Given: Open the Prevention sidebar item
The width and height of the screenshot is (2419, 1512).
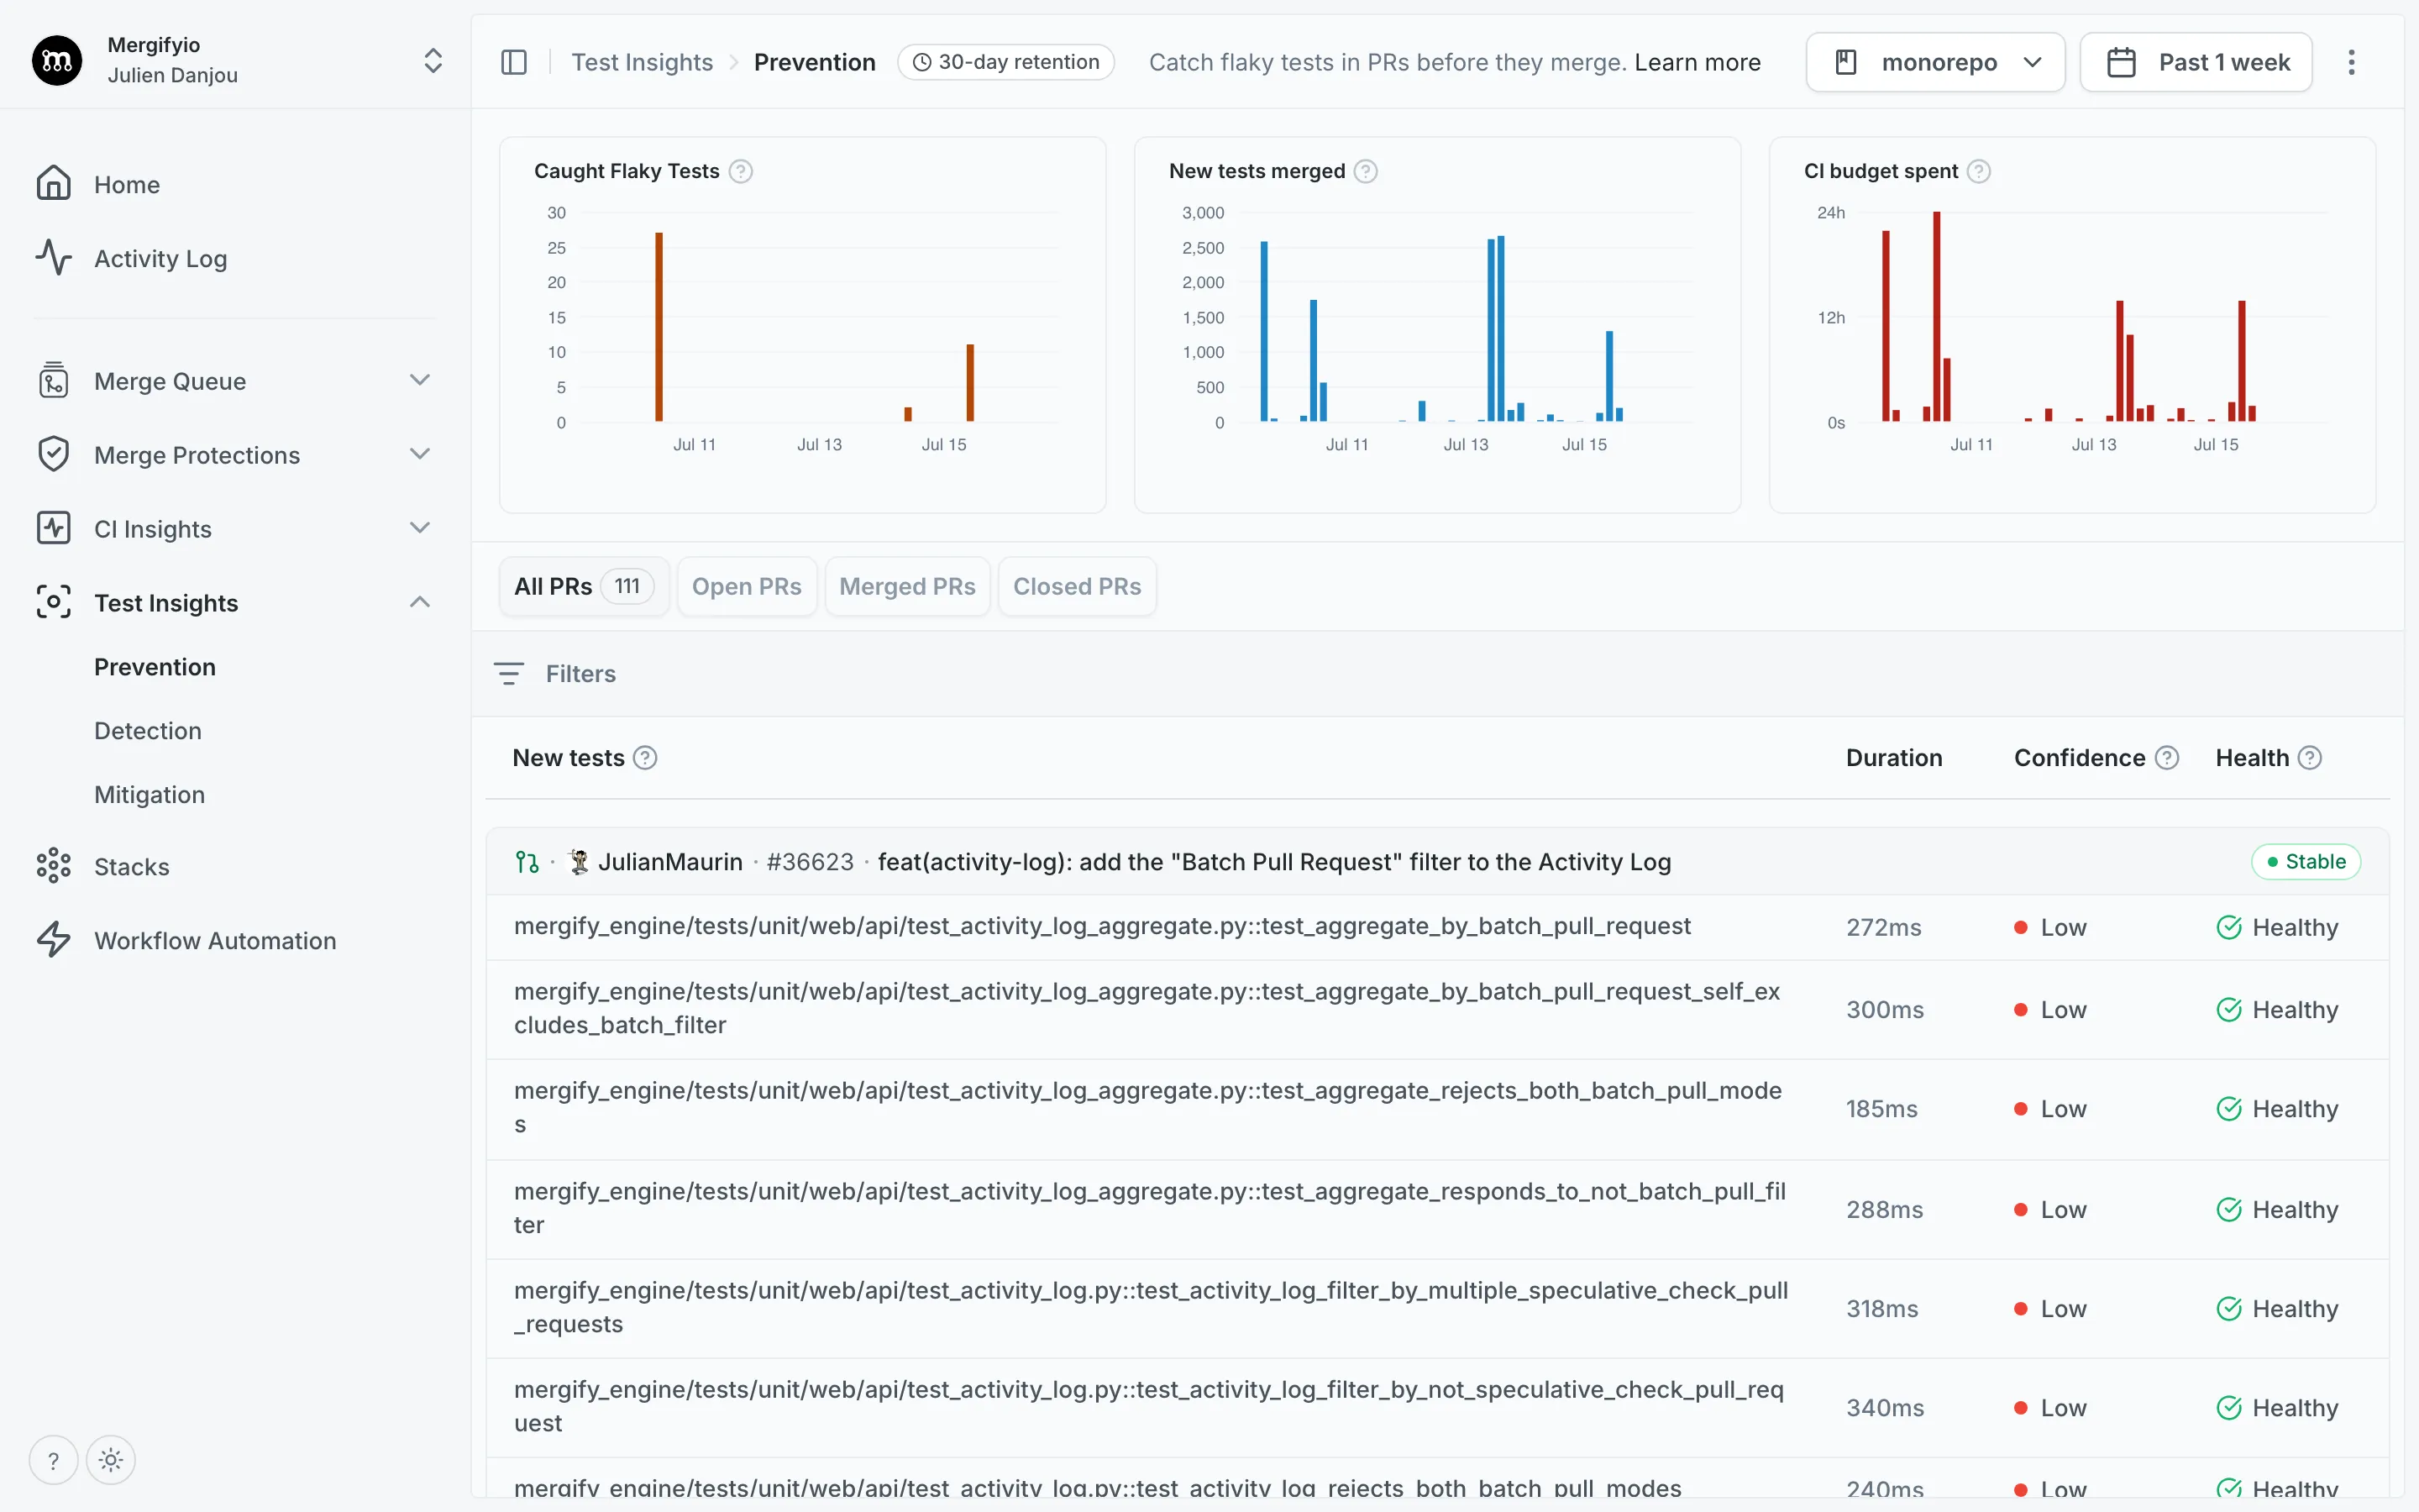Looking at the screenshot, I should 155,667.
